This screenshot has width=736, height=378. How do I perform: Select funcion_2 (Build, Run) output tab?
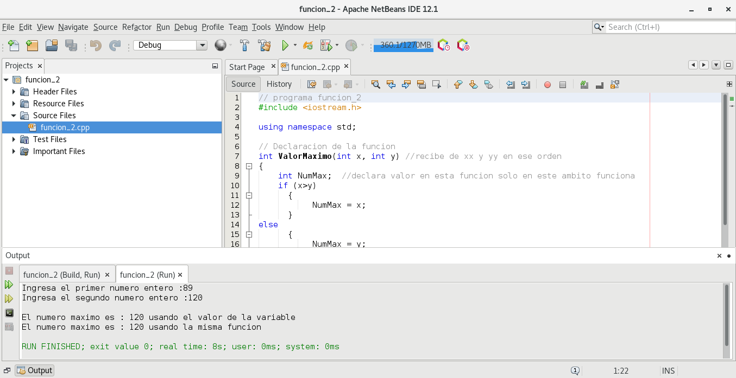[x=61, y=274]
